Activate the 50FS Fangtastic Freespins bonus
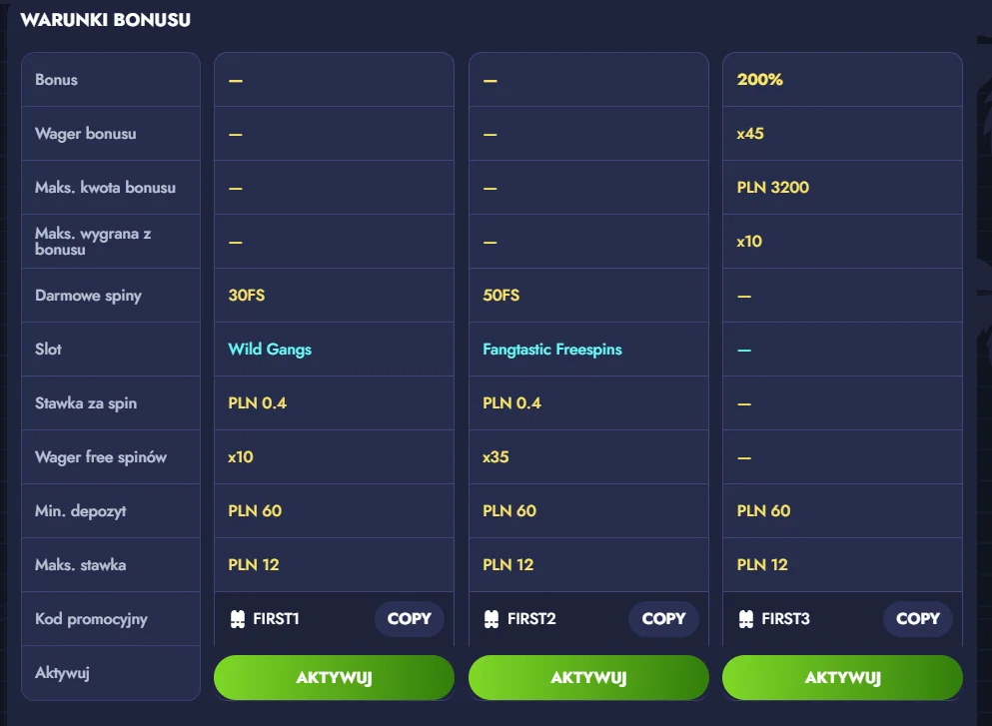Screen dimensions: 992x726 pyautogui.click(x=588, y=677)
